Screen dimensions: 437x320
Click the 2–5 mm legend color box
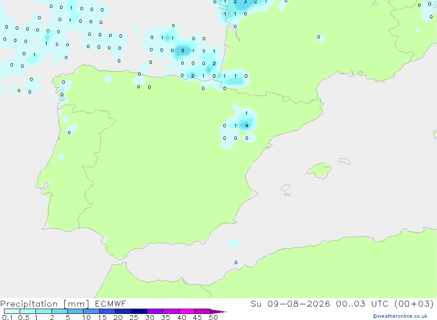(59, 311)
